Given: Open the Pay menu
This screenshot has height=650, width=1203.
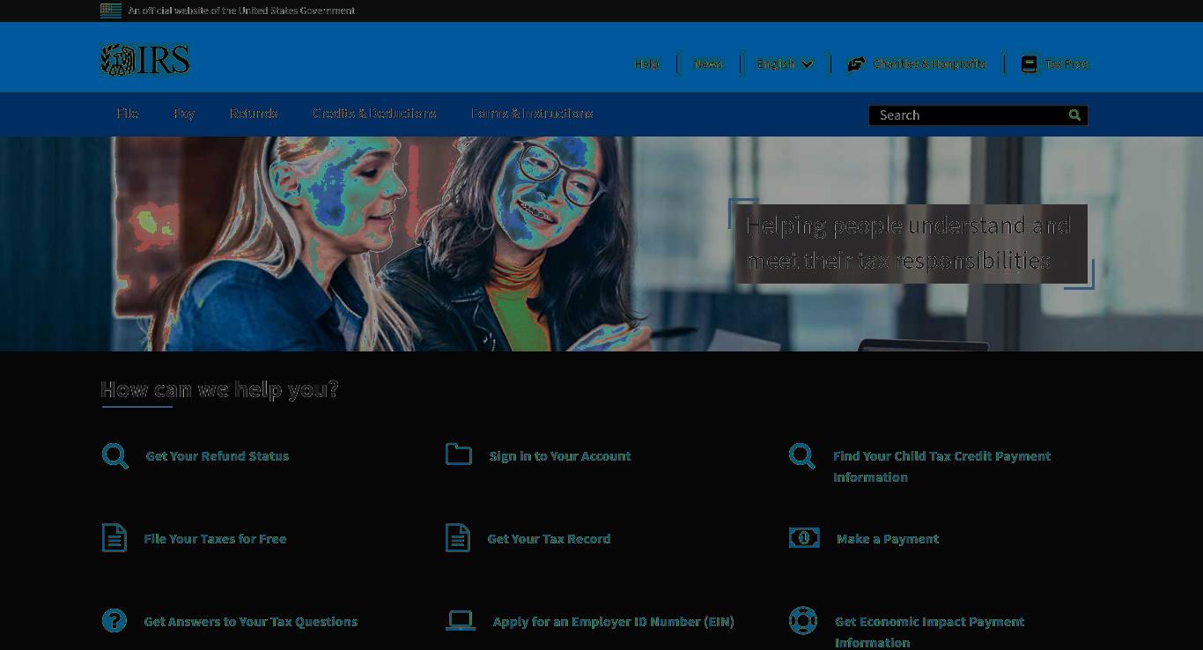Looking at the screenshot, I should 184,114.
